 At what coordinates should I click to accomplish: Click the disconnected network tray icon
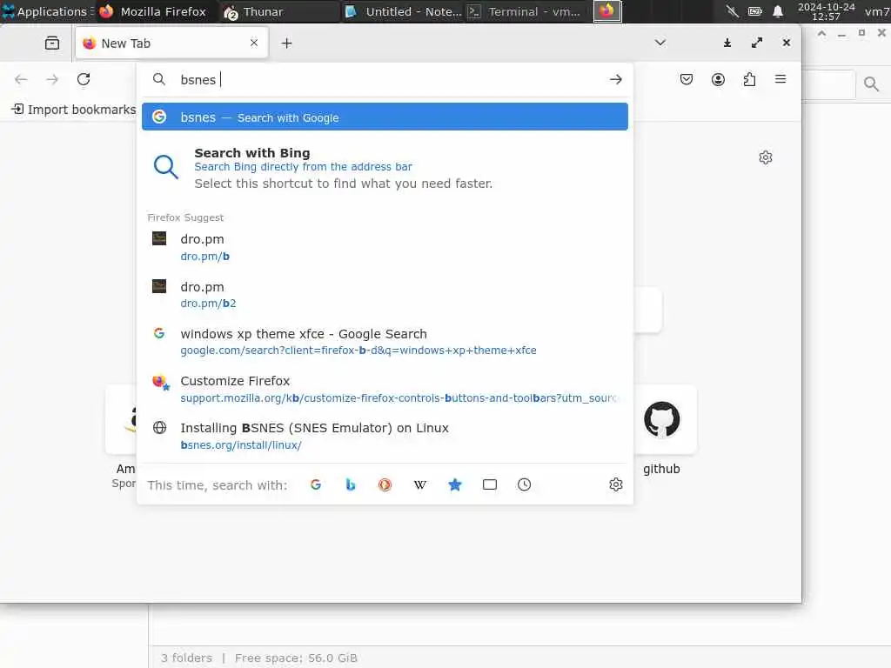click(733, 11)
